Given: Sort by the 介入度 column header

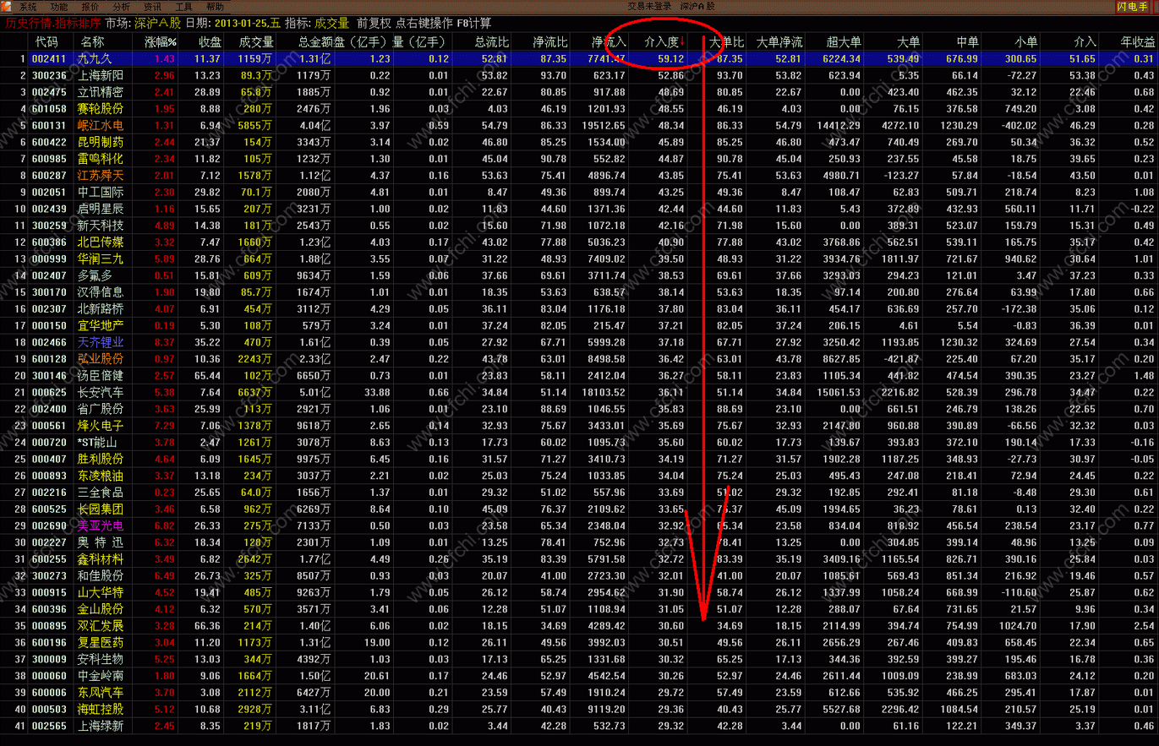Looking at the screenshot, I should (664, 41).
